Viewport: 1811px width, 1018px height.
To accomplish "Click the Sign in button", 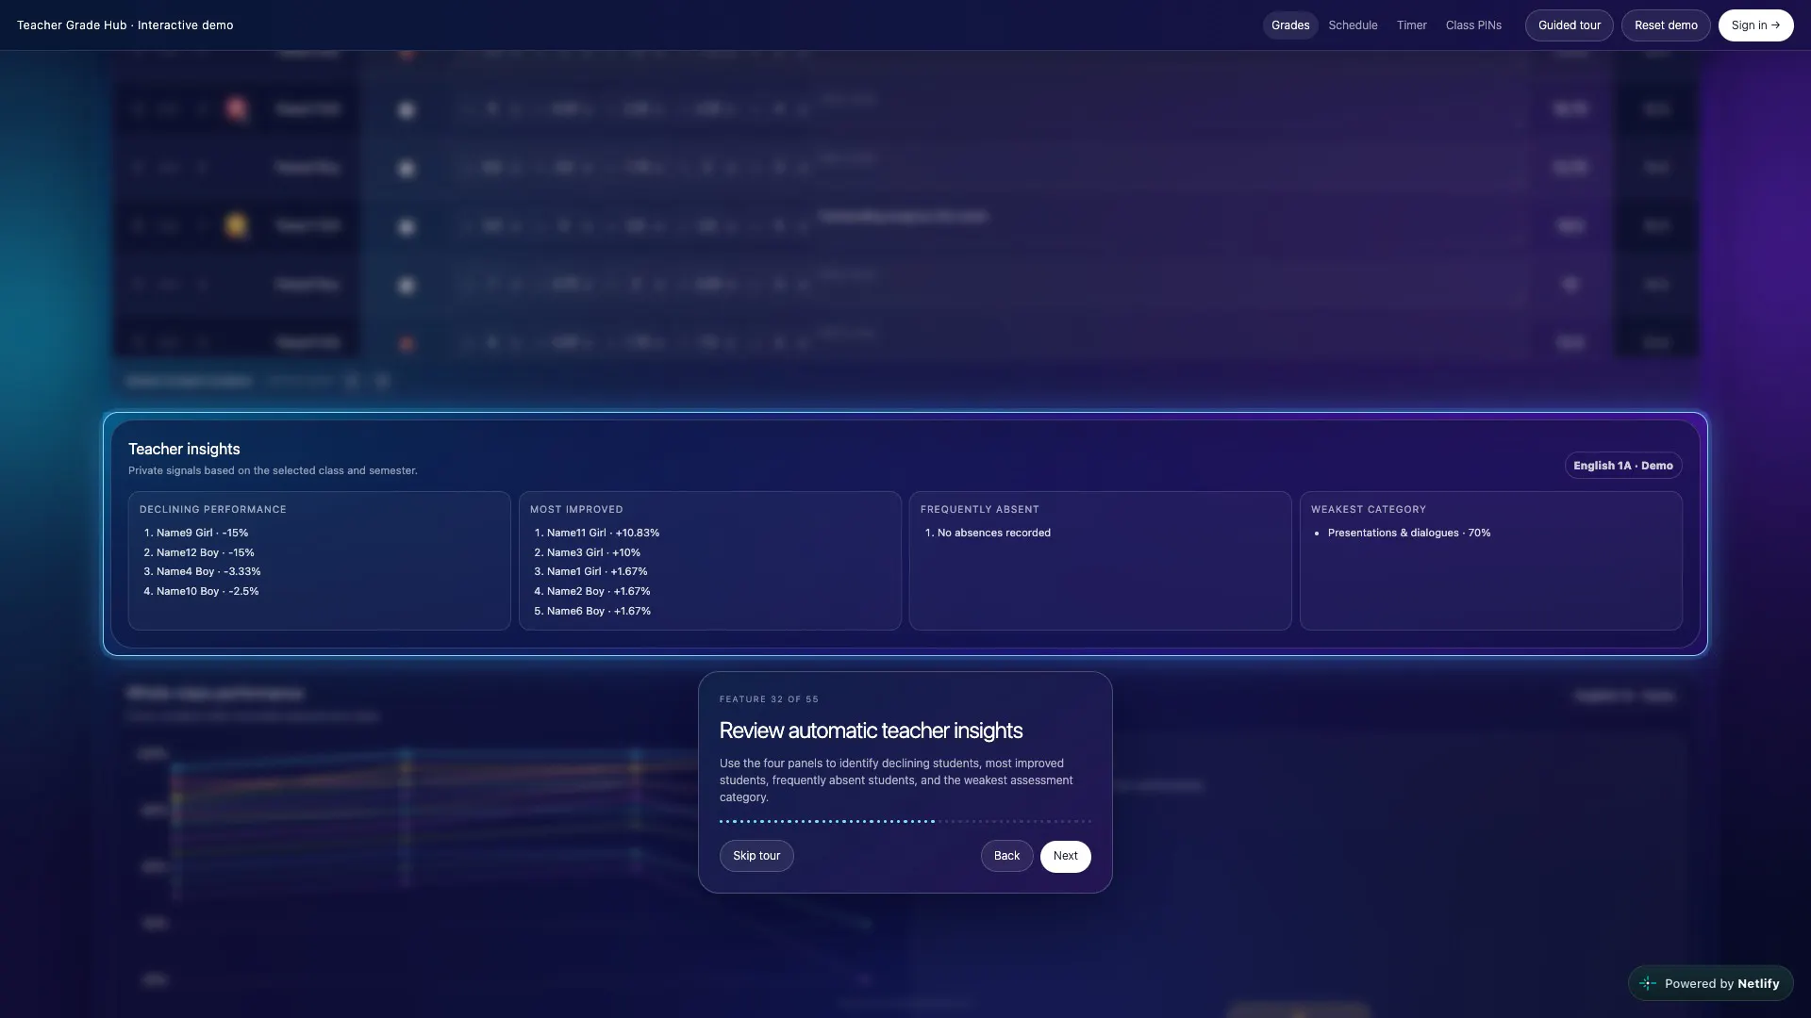I will (x=1755, y=25).
